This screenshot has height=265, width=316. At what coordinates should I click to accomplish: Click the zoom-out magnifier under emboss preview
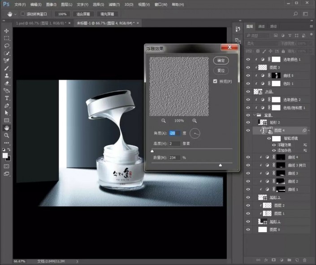point(163,121)
